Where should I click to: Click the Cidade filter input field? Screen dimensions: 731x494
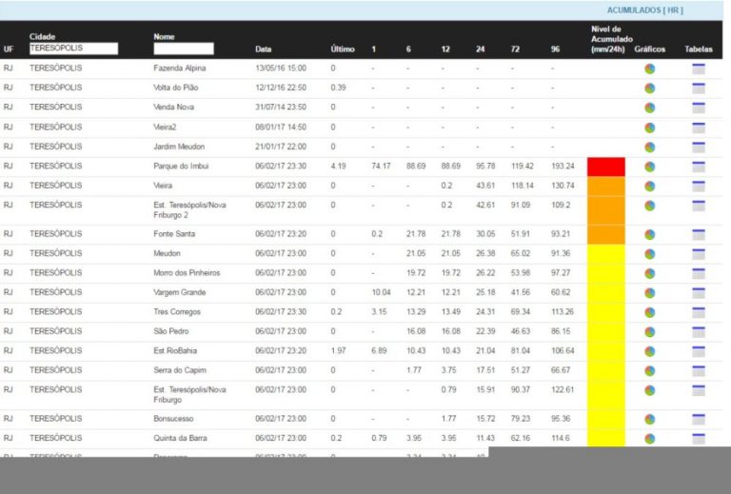pos(73,49)
